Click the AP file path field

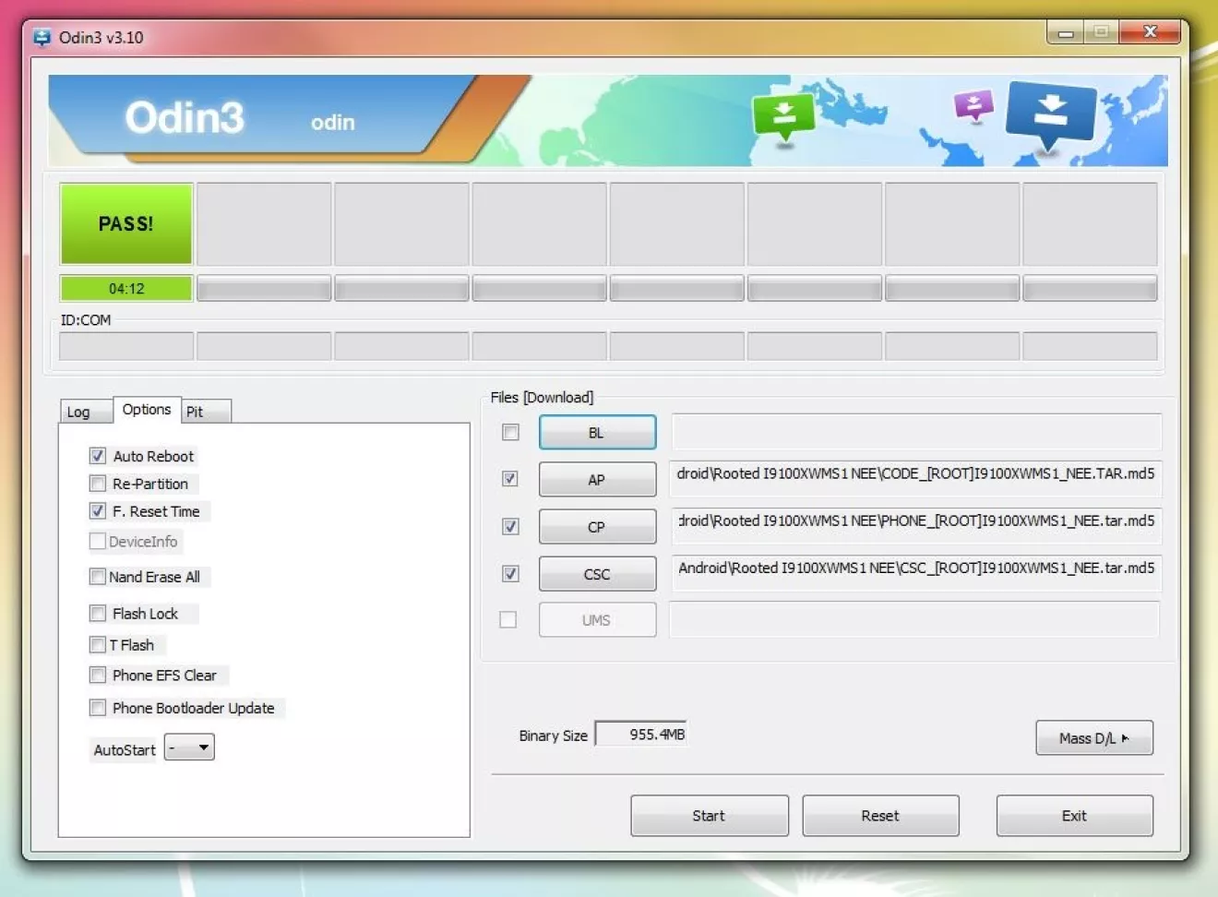click(916, 479)
